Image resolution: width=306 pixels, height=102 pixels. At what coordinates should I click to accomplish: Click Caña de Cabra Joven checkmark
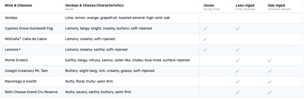pyautogui.click(x=205, y=39)
